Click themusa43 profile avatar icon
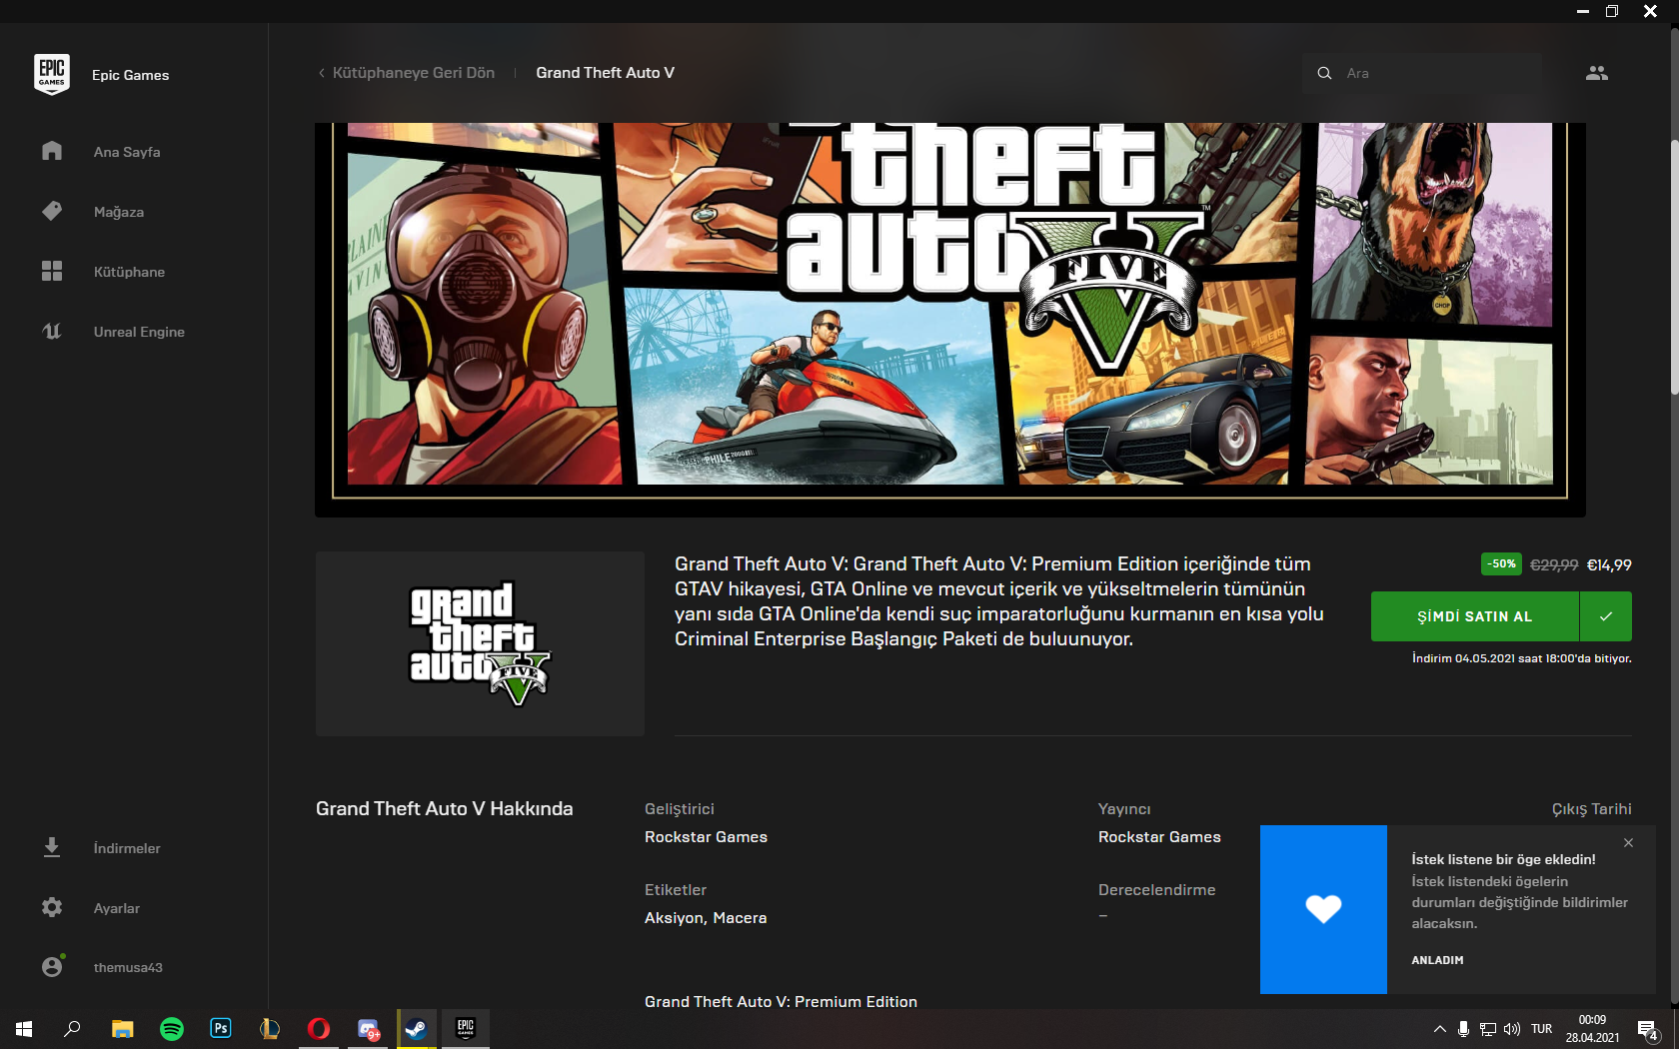This screenshot has height=1049, width=1679. (52, 966)
